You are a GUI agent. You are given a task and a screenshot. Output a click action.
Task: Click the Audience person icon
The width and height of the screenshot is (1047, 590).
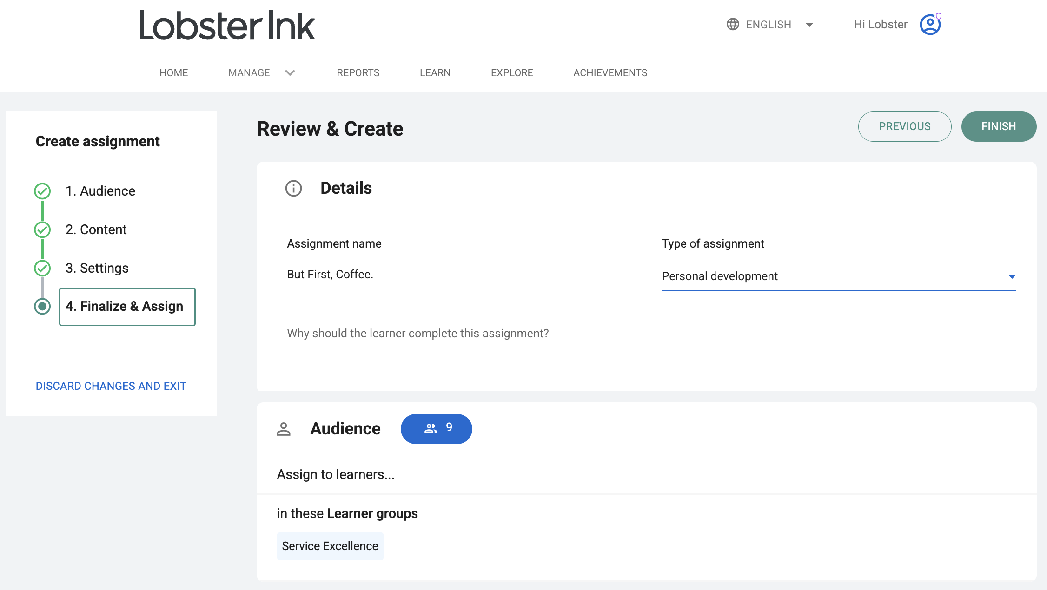tap(284, 429)
